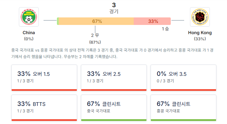This screenshot has width=227, height=124.
Task: Click the head-to-head summary paragraph
Action: [x=112, y=53]
